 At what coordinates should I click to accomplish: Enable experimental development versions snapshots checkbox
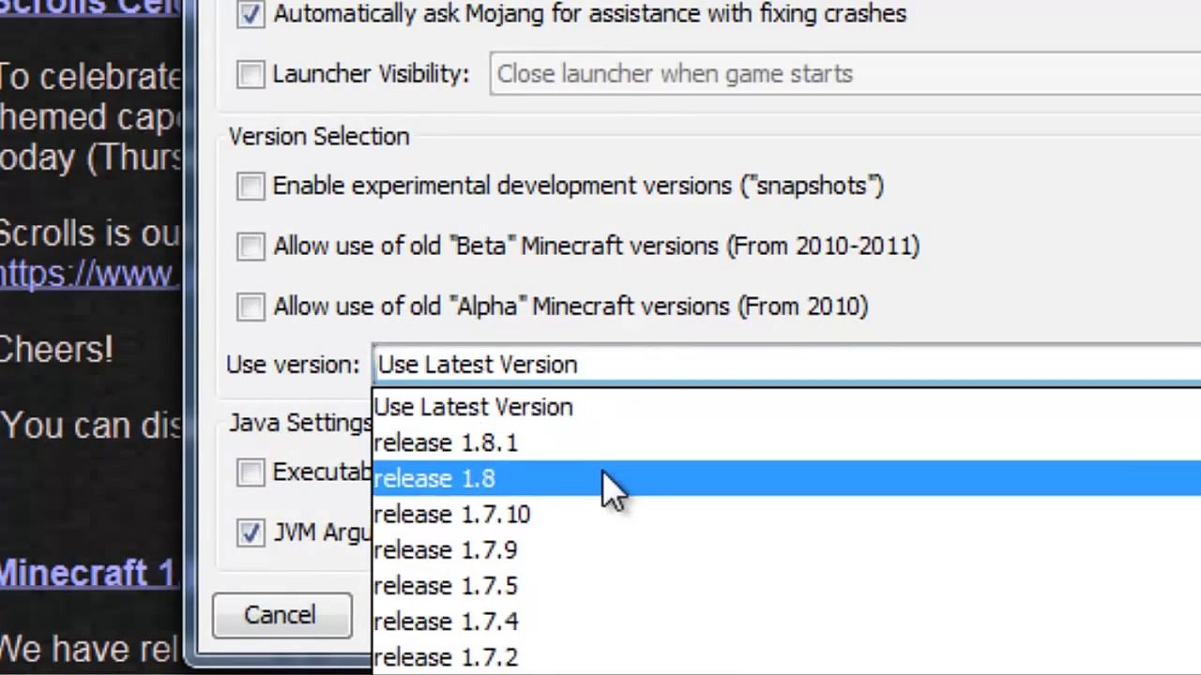click(x=251, y=187)
